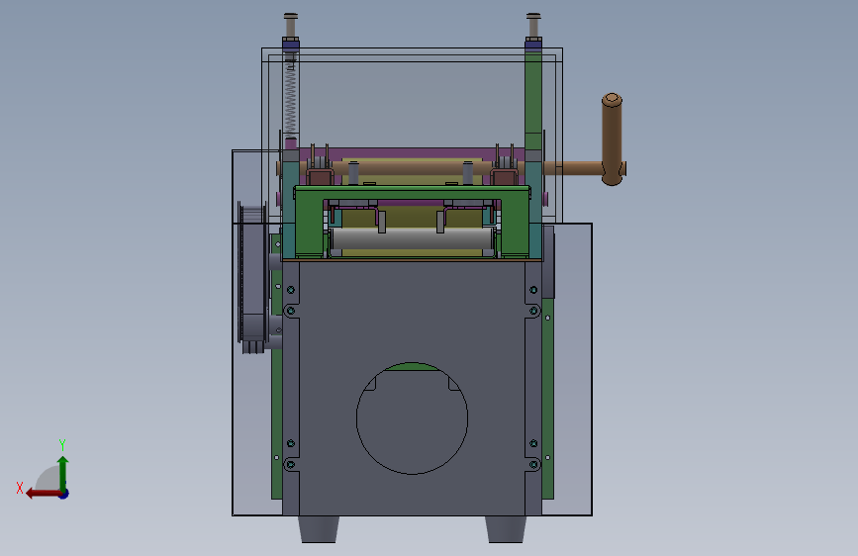The width and height of the screenshot is (858, 556).
Task: Select the top-left guide post bolt
Action: point(291,25)
